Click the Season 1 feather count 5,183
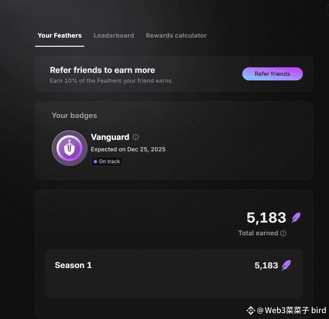The width and height of the screenshot is (329, 319). coord(266,265)
